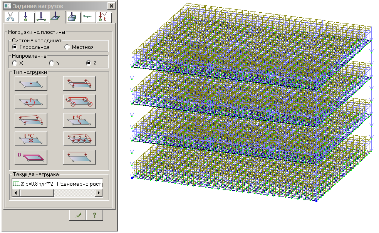Click the left arrow of current load scrollbar
The image size is (379, 233).
click(x=16, y=193)
